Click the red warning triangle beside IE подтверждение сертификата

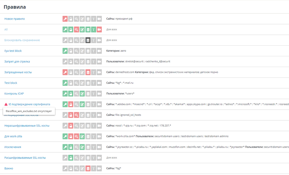(6, 104)
